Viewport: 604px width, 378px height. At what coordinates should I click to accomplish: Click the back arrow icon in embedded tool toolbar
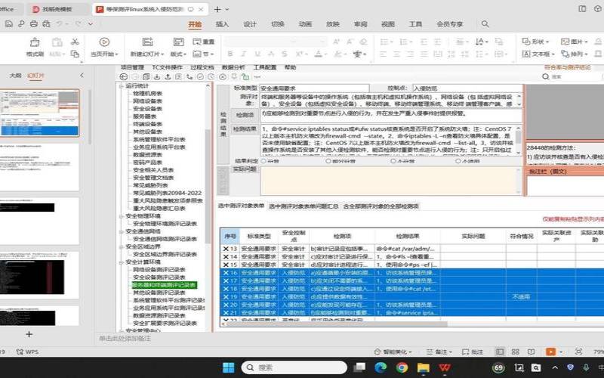[123, 77]
